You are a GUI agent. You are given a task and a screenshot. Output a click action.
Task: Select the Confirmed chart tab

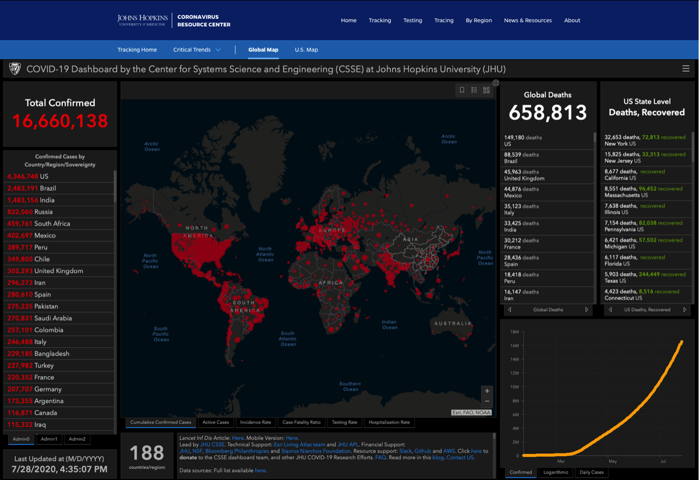coord(521,472)
